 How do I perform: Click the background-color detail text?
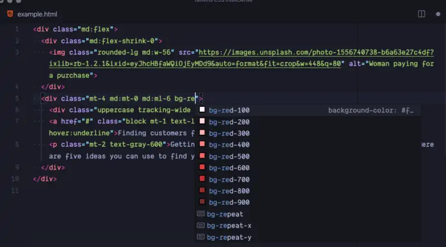pyautogui.click(x=371, y=111)
